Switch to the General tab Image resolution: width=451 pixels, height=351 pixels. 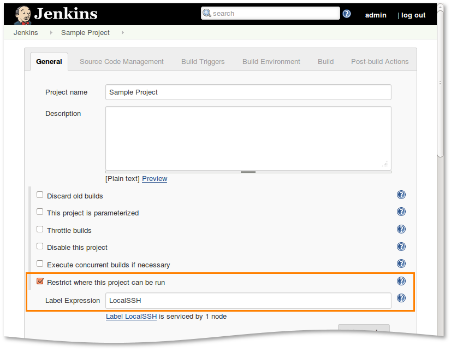tap(49, 62)
